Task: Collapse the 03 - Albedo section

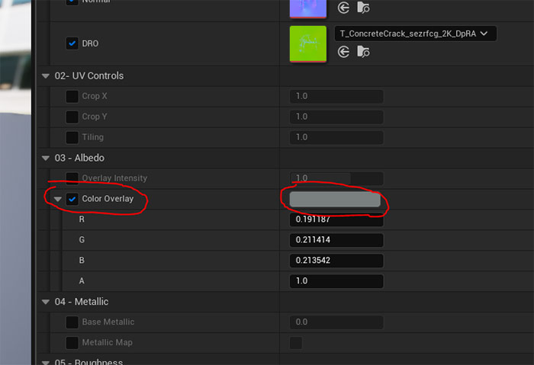Action: coord(45,158)
